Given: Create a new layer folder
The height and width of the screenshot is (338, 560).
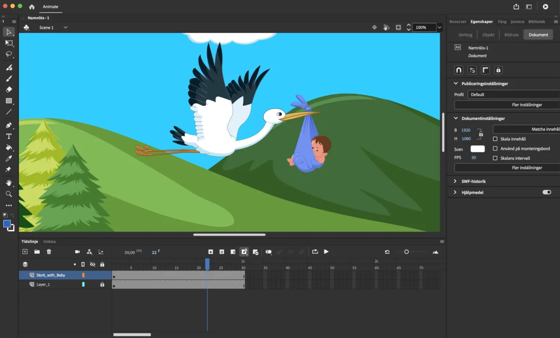Looking at the screenshot, I should tap(37, 252).
